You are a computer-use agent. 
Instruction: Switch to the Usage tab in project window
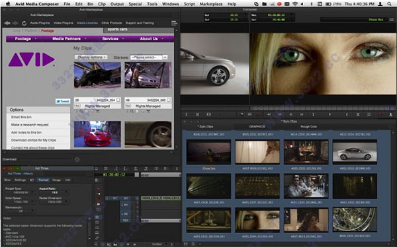56,180
